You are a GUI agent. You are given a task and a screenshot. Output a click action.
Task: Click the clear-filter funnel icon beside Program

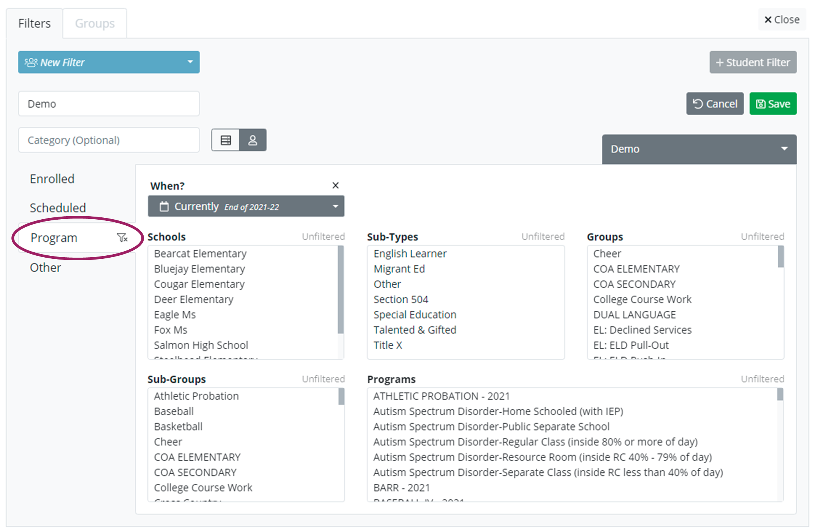[122, 238]
